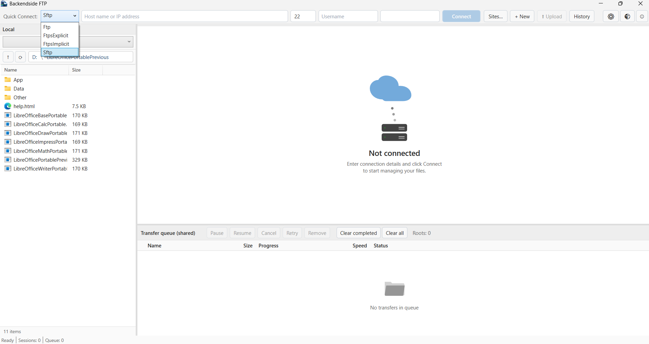The image size is (649, 344).
Task: Click the Clear completed button
Action: 359,233
